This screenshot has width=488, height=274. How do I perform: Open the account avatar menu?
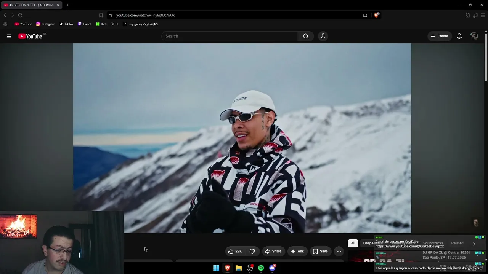coord(474,36)
